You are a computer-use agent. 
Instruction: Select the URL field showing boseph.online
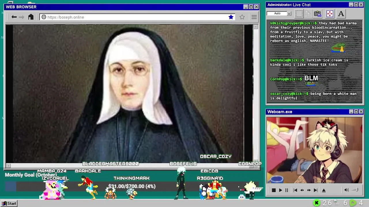pos(137,17)
